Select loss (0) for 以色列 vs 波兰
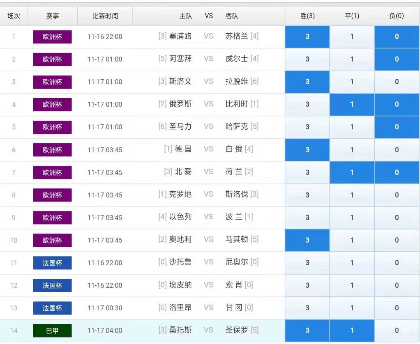420x344 pixels. point(397,218)
